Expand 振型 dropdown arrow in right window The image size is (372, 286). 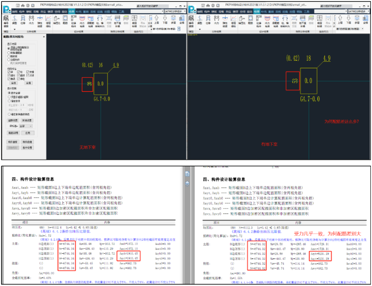pyautogui.click(x=200, y=29)
